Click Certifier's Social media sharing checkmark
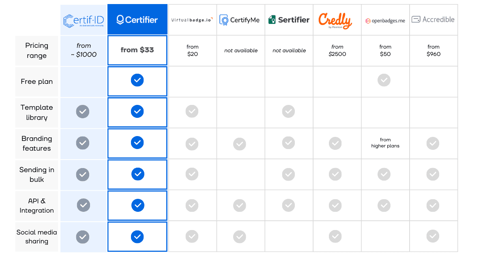This screenshot has height=277, width=483. pos(137,237)
